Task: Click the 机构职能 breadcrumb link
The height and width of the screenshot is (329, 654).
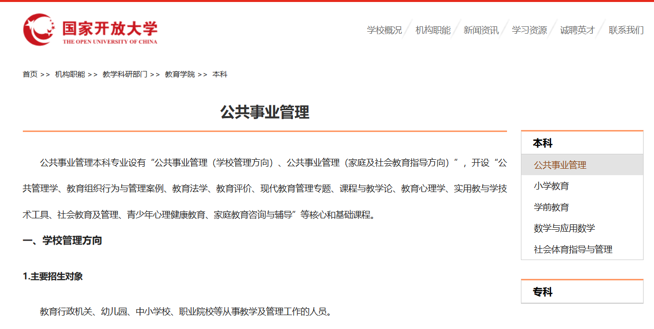Action: tap(70, 74)
